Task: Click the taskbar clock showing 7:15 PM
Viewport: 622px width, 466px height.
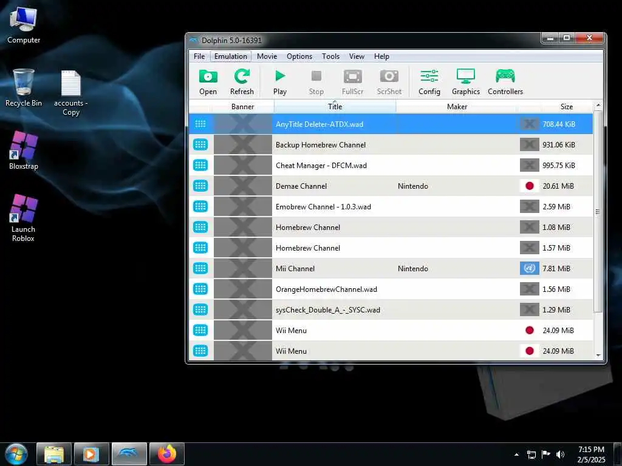Action: click(591, 454)
